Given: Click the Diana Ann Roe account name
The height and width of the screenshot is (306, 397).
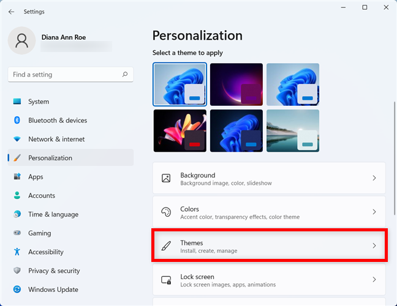Looking at the screenshot, I should [64, 37].
